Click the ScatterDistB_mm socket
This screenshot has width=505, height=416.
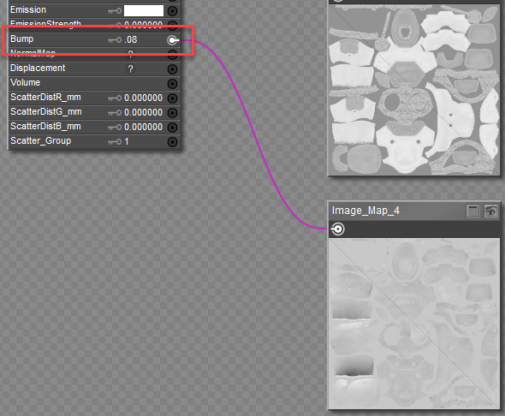point(173,128)
